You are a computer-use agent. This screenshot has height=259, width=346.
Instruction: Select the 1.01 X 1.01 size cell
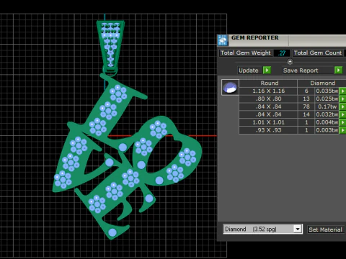[268, 122]
